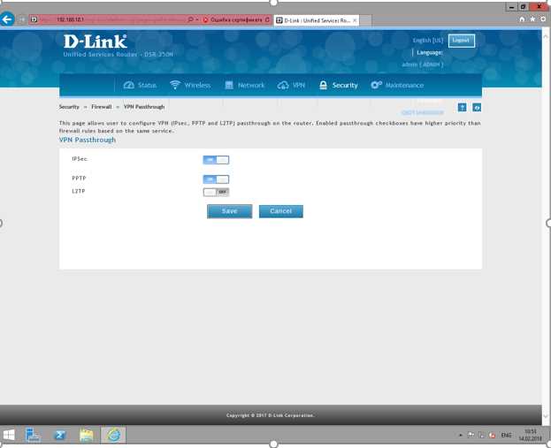Open Server Manager from taskbar
This screenshot has width=551, height=448.
click(33, 435)
